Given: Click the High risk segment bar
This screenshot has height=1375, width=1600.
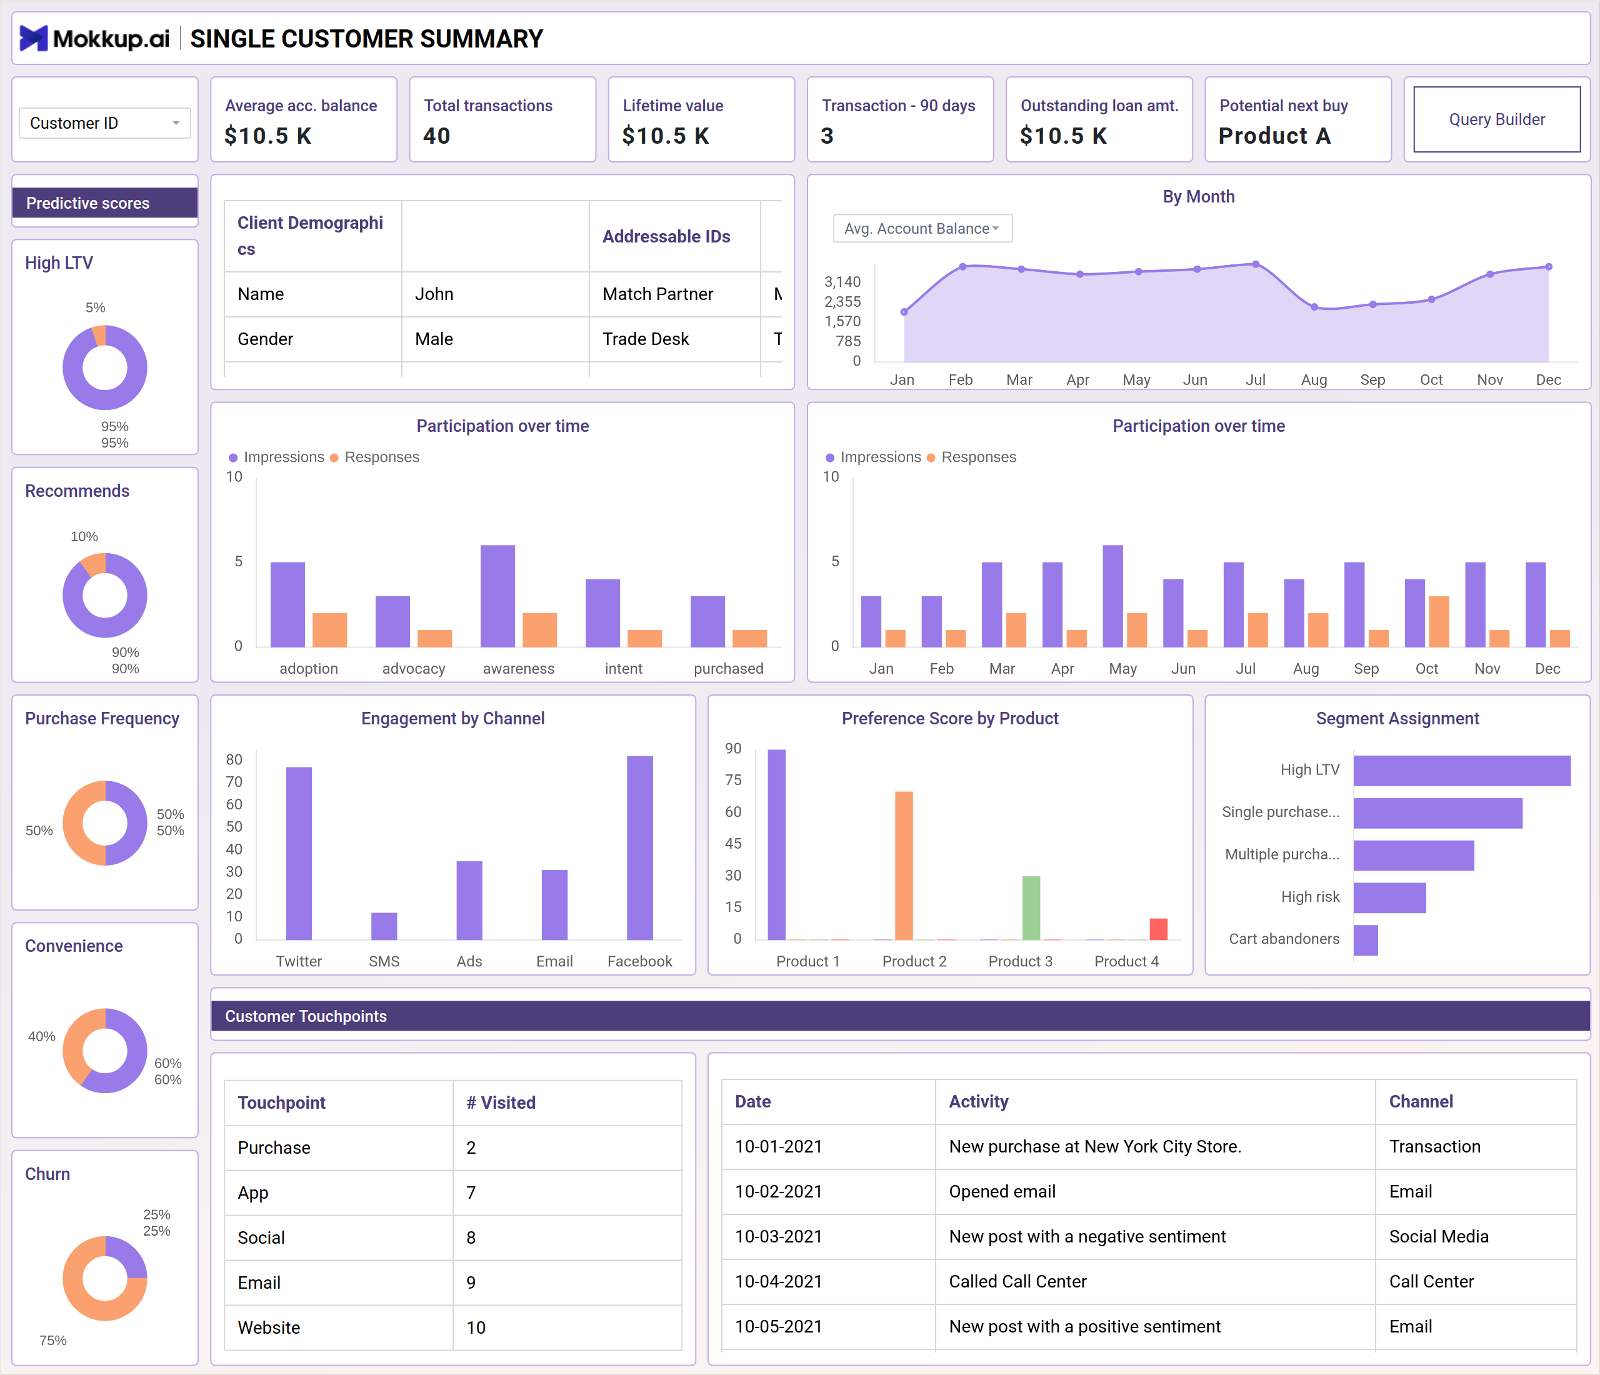Looking at the screenshot, I should 1390,898.
